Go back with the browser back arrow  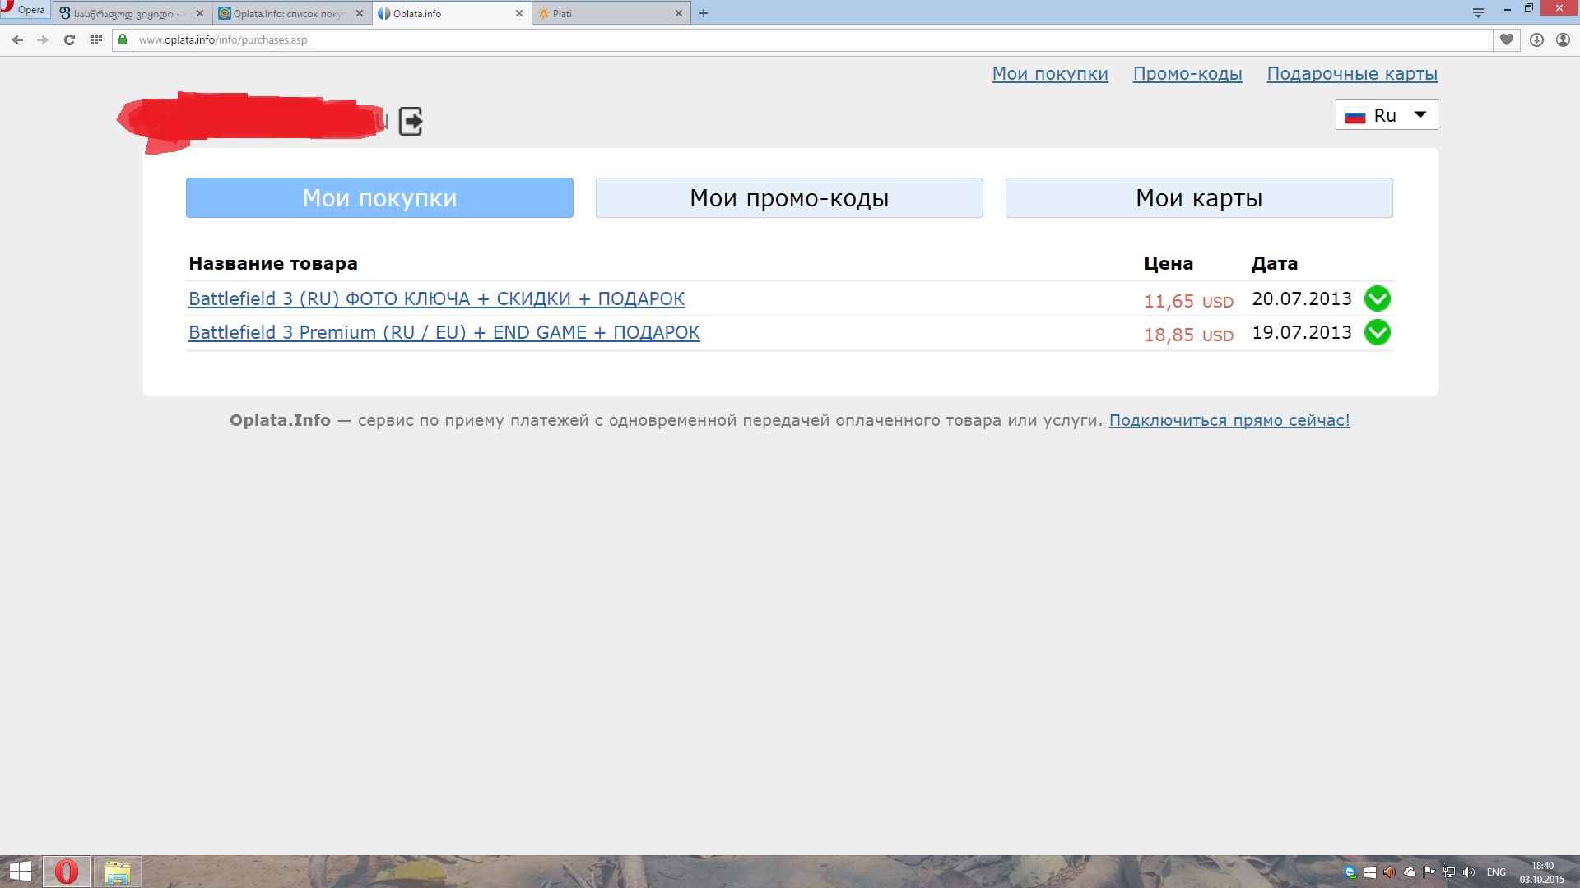17,39
